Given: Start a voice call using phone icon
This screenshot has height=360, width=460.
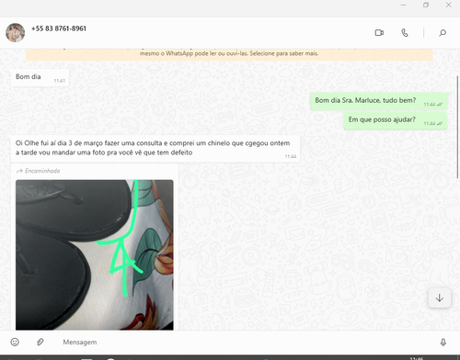Looking at the screenshot, I should point(405,33).
